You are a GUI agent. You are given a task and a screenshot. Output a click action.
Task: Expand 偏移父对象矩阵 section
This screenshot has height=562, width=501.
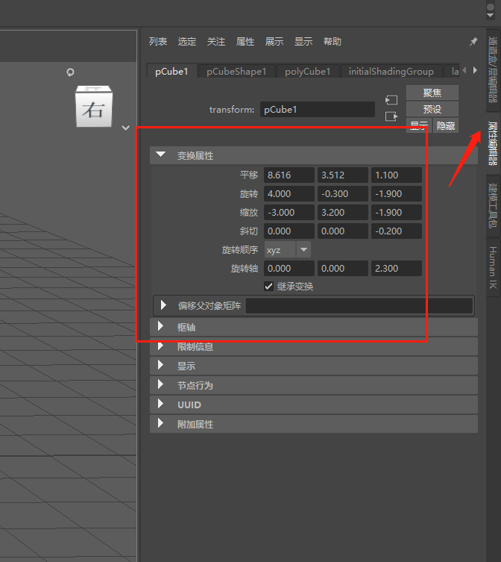click(x=163, y=305)
